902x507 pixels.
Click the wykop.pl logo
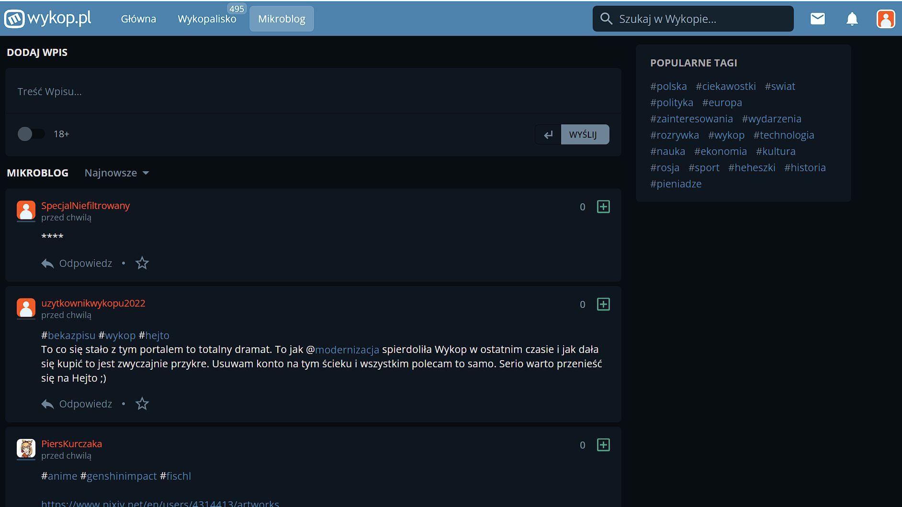(48, 19)
